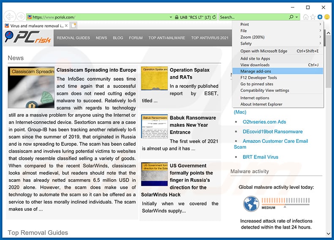
Task: Open REMOVAL GUIDES nav item
Action: click(73, 38)
